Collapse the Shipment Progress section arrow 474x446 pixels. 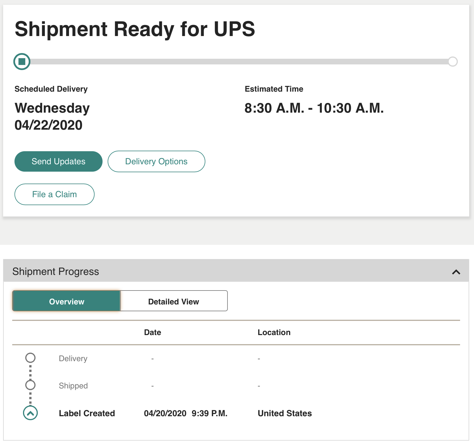pyautogui.click(x=456, y=272)
